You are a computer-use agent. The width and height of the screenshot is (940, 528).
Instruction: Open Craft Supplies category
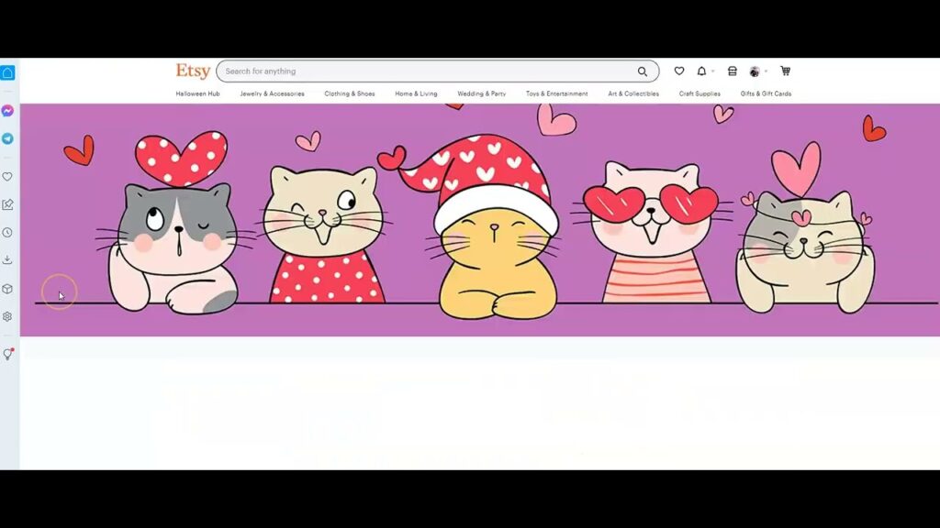tap(699, 94)
